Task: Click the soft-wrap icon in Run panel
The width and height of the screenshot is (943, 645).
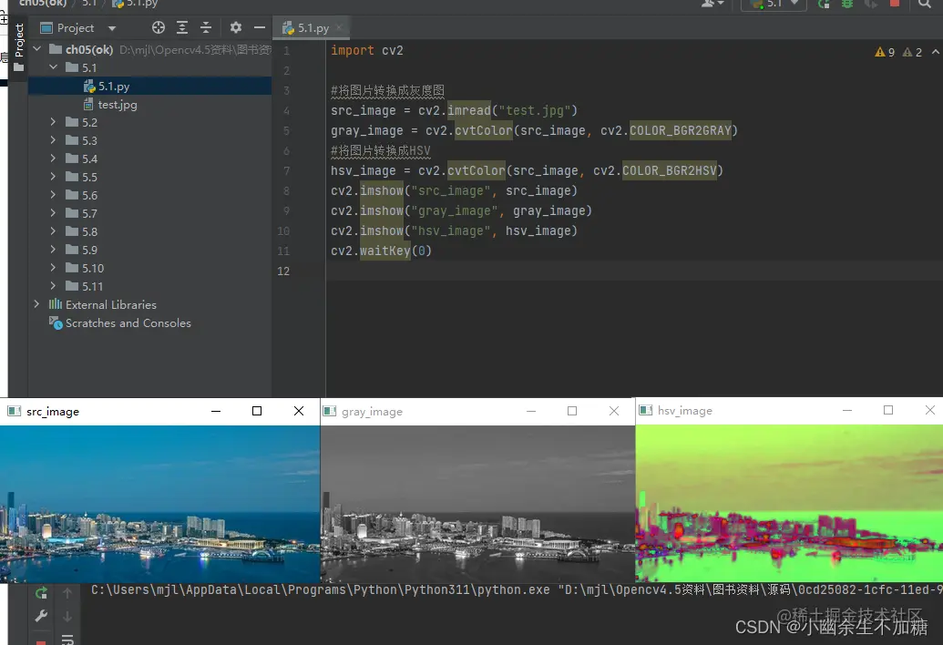Action: click(x=67, y=639)
